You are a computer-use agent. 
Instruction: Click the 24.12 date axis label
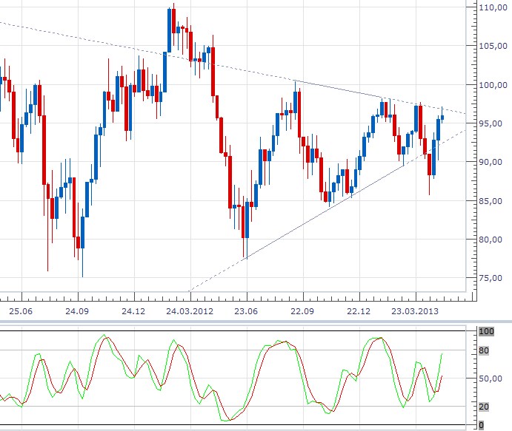click(133, 311)
